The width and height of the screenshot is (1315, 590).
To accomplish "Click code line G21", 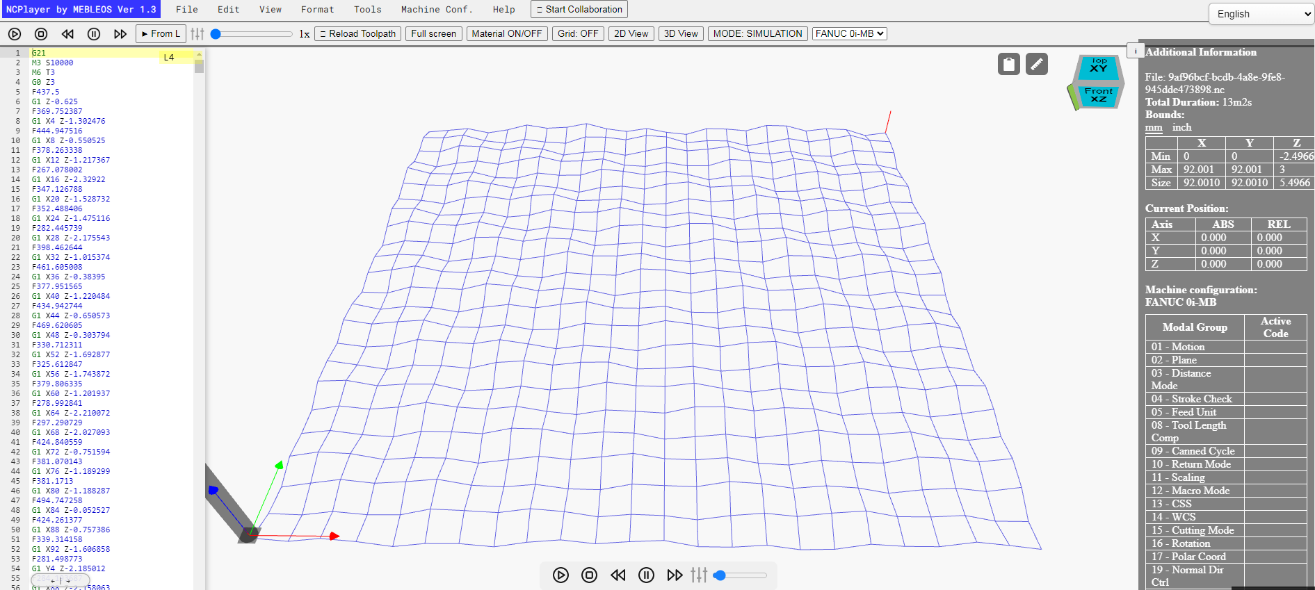I will [x=39, y=53].
